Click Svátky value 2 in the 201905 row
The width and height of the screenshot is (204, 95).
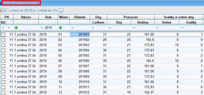point(201,55)
